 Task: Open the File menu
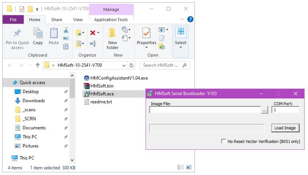(13, 19)
